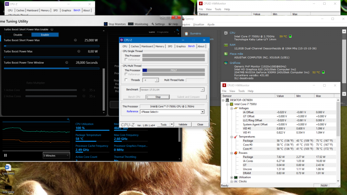This screenshot has width=347, height=195.
Task: Select Enable for Turbo Boost Short Power Max
Action: (x=45, y=35)
